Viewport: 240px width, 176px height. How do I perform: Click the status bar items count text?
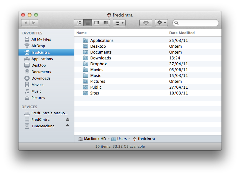(120, 146)
